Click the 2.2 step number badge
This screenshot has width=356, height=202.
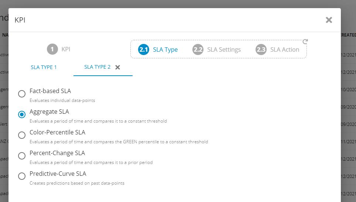pos(198,49)
